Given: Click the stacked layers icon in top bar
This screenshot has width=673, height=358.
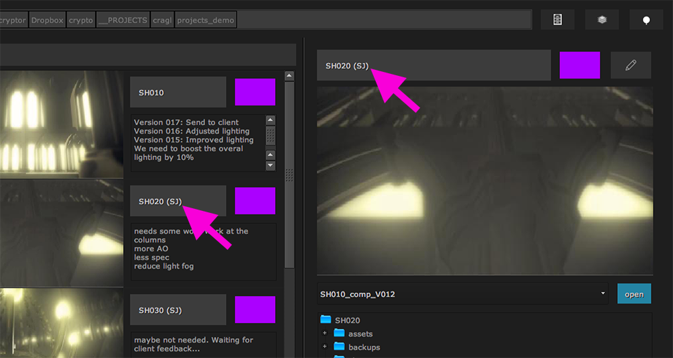Looking at the screenshot, I should [x=602, y=20].
